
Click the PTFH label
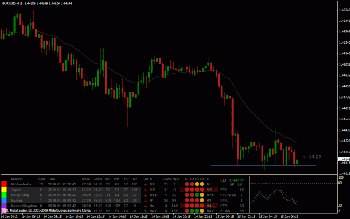coord(225,206)
